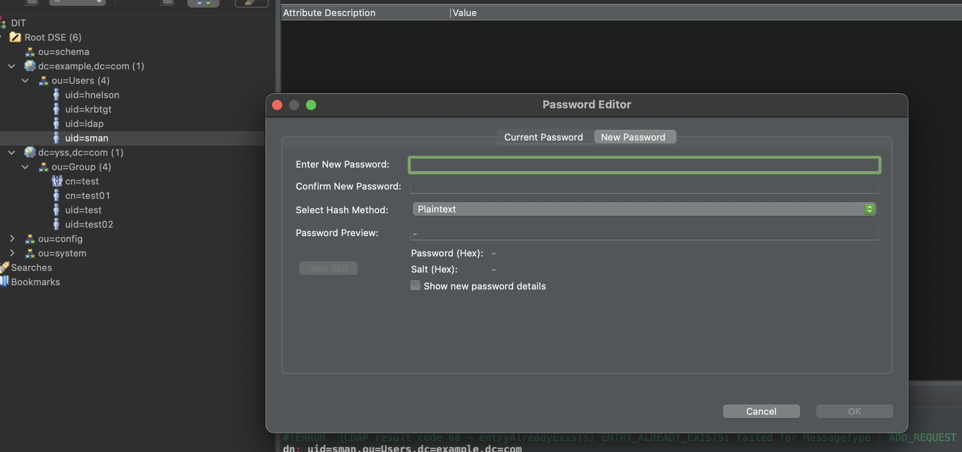The height and width of the screenshot is (452, 962).
Task: Open the Searches item in sidebar
Action: 31,267
